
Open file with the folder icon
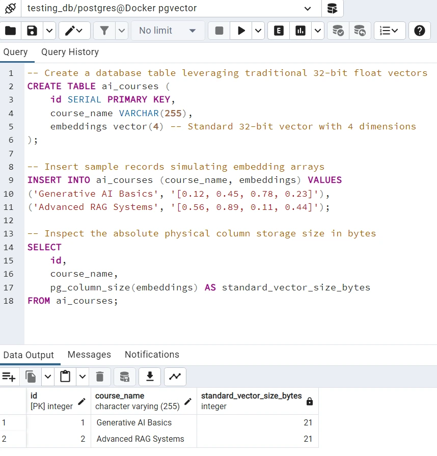click(11, 31)
